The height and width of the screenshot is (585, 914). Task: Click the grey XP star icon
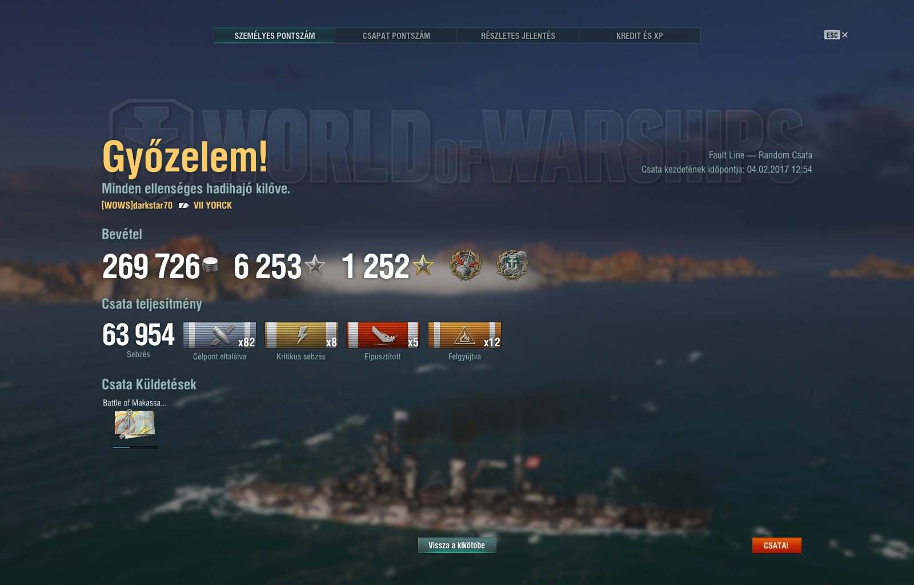(x=315, y=265)
